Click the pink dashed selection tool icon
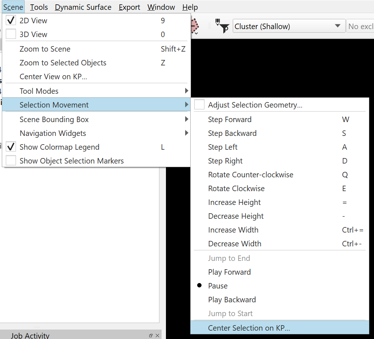This screenshot has height=339, width=374. click(195, 25)
